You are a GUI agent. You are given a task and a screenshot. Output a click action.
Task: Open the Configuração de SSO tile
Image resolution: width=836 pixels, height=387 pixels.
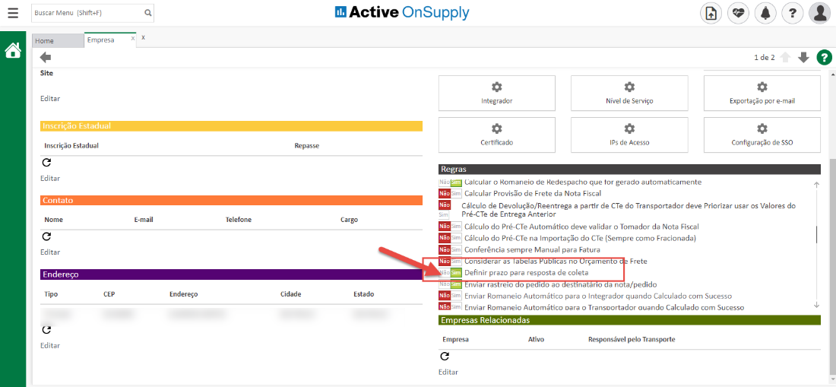762,134
